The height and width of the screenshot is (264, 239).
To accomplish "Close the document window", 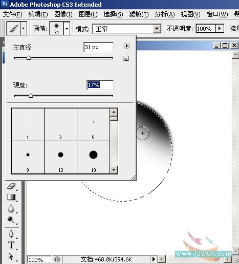I will point(234,46).
